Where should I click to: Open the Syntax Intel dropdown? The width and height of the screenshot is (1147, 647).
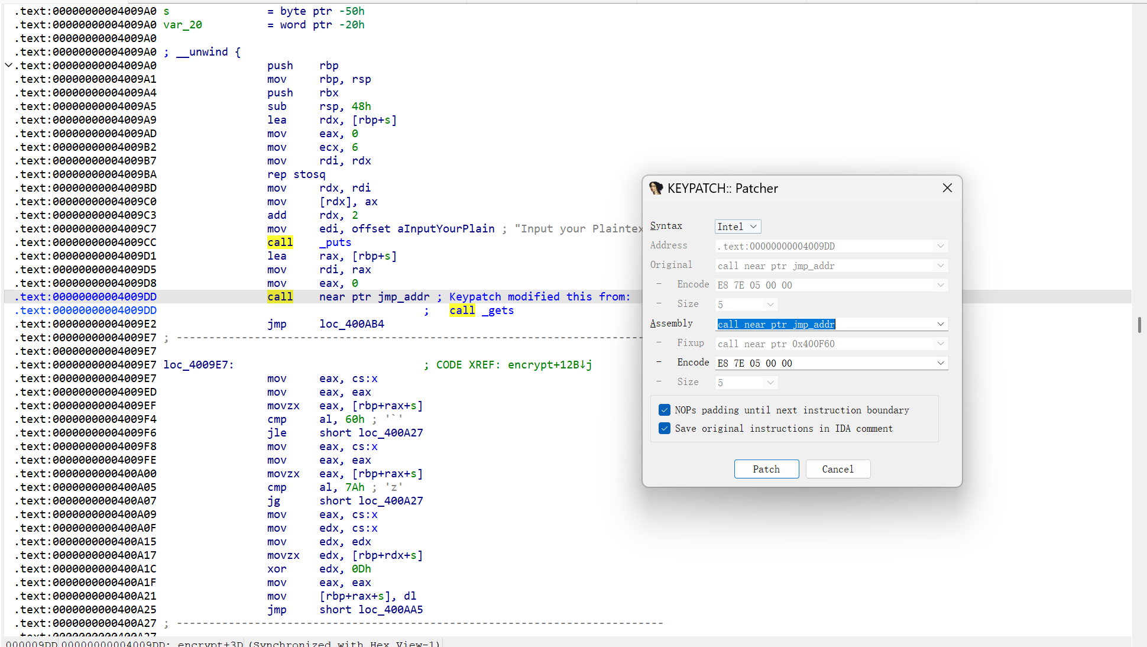click(x=737, y=227)
